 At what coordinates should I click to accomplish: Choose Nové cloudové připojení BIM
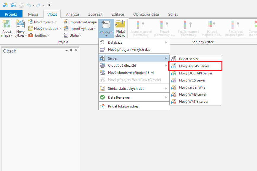[x=134, y=73]
